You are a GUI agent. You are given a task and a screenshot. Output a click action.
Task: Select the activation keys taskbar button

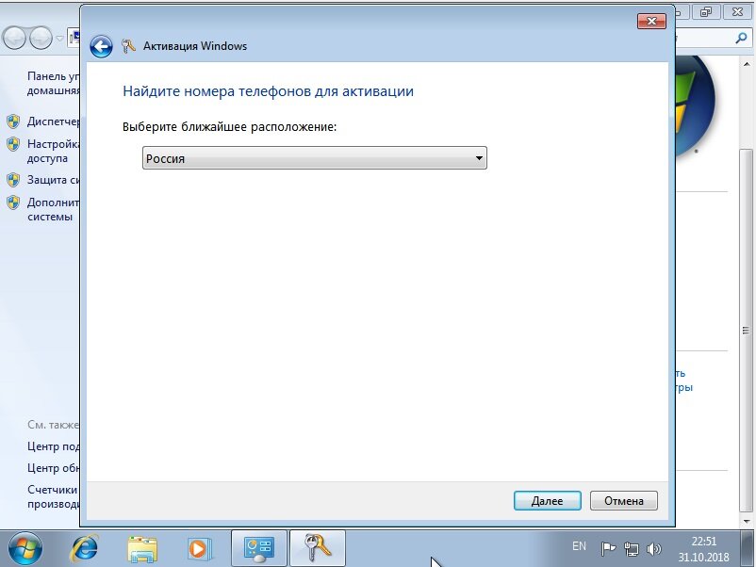(x=318, y=548)
